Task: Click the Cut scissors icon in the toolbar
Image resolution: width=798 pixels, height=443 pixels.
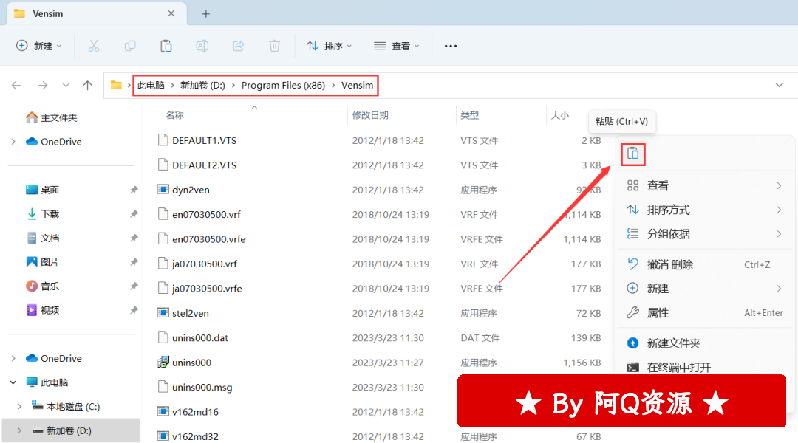Action: pyautogui.click(x=94, y=46)
